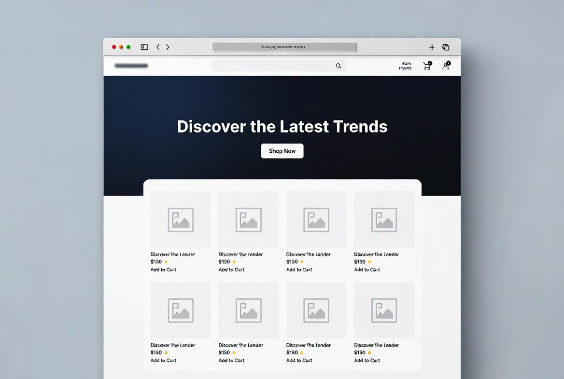Add the first bottom-row product to cart
The height and width of the screenshot is (379, 564).
tap(163, 360)
